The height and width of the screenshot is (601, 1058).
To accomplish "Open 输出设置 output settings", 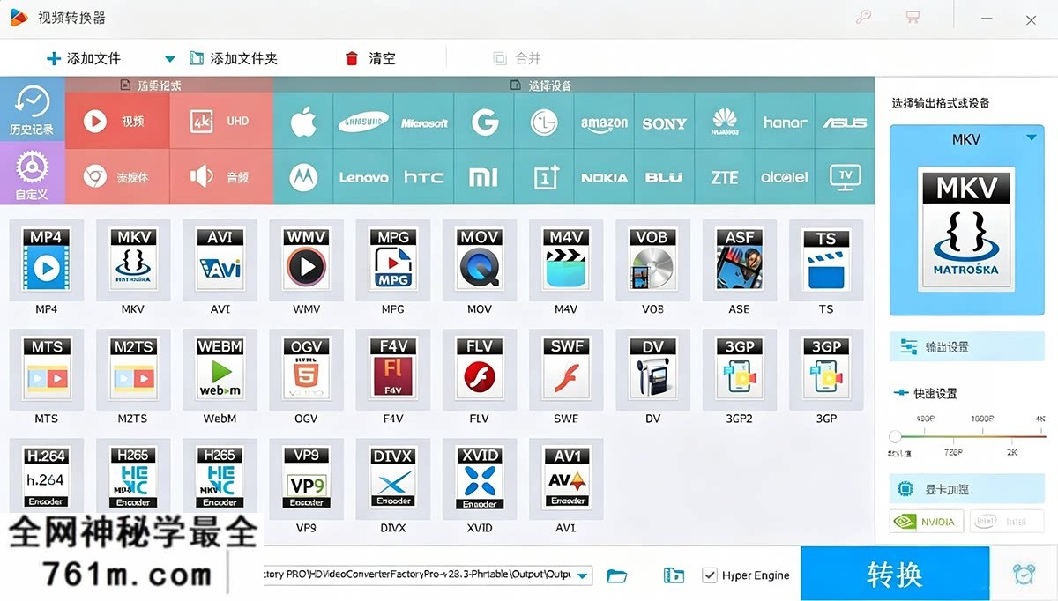I will point(967,347).
